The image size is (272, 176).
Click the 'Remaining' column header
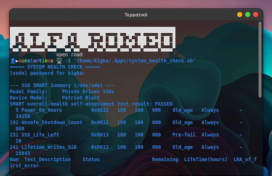pos(165,159)
